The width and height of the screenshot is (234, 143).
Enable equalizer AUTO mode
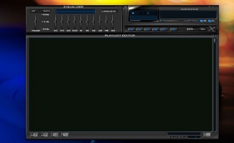coord(46,11)
